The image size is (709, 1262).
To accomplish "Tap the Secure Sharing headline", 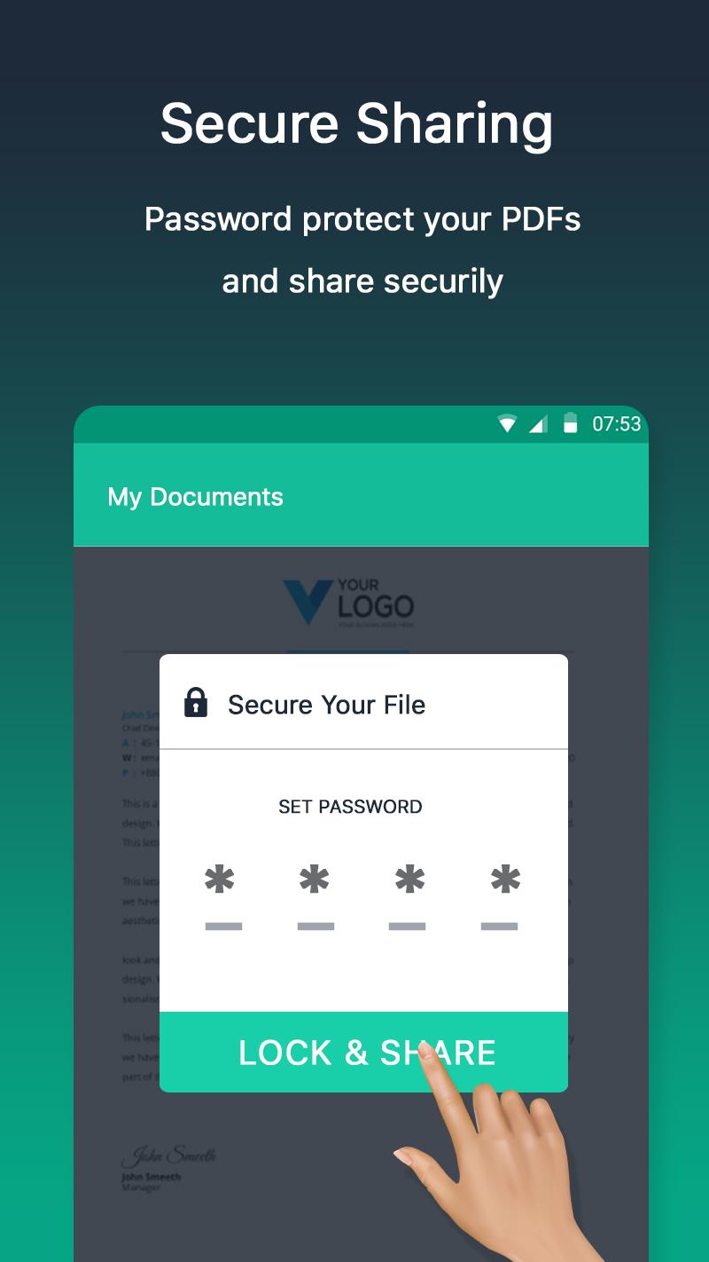I will [356, 122].
